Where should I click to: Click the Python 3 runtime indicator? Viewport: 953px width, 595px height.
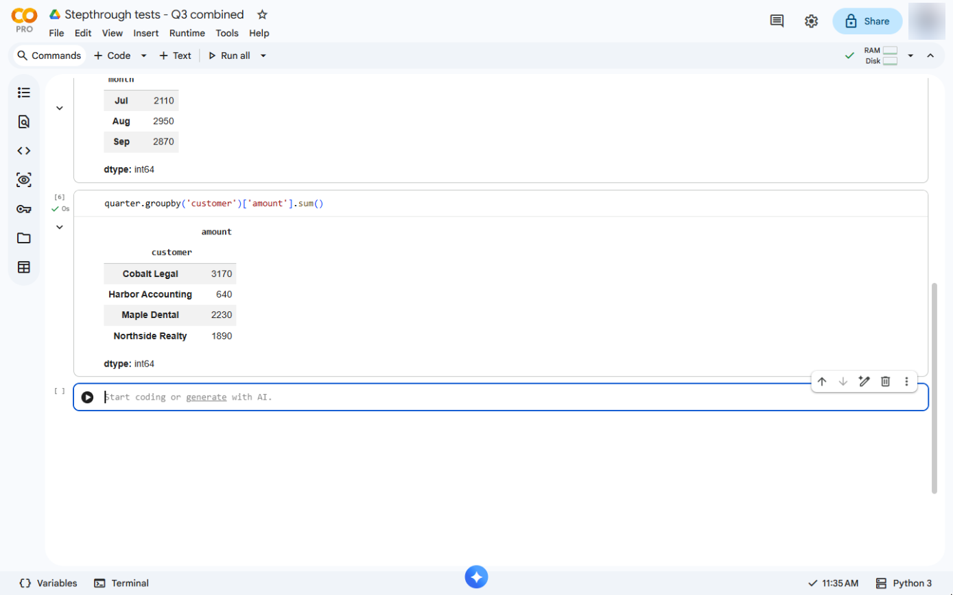pos(904,583)
